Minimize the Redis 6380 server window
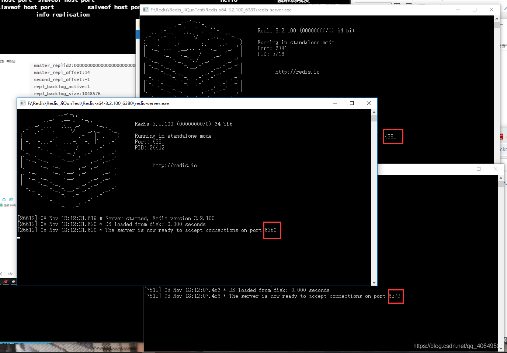 click(x=335, y=103)
